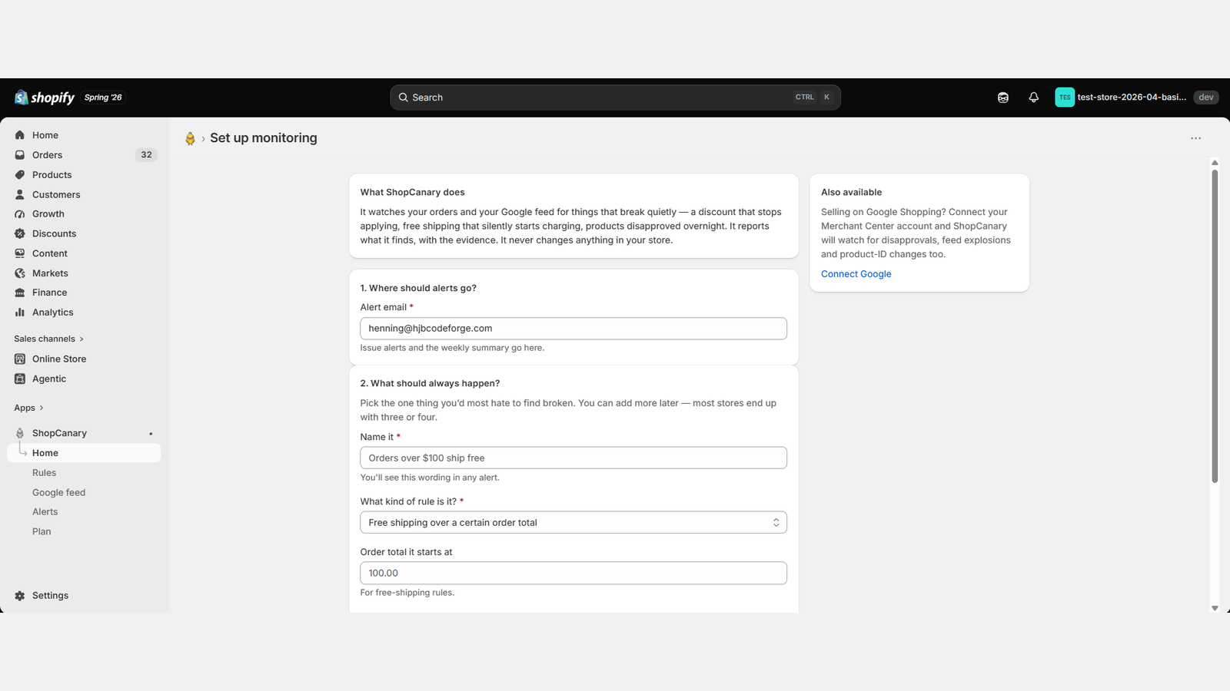Click the 'Order total it starts at' field
Image resolution: width=1230 pixels, height=691 pixels.
click(x=573, y=574)
